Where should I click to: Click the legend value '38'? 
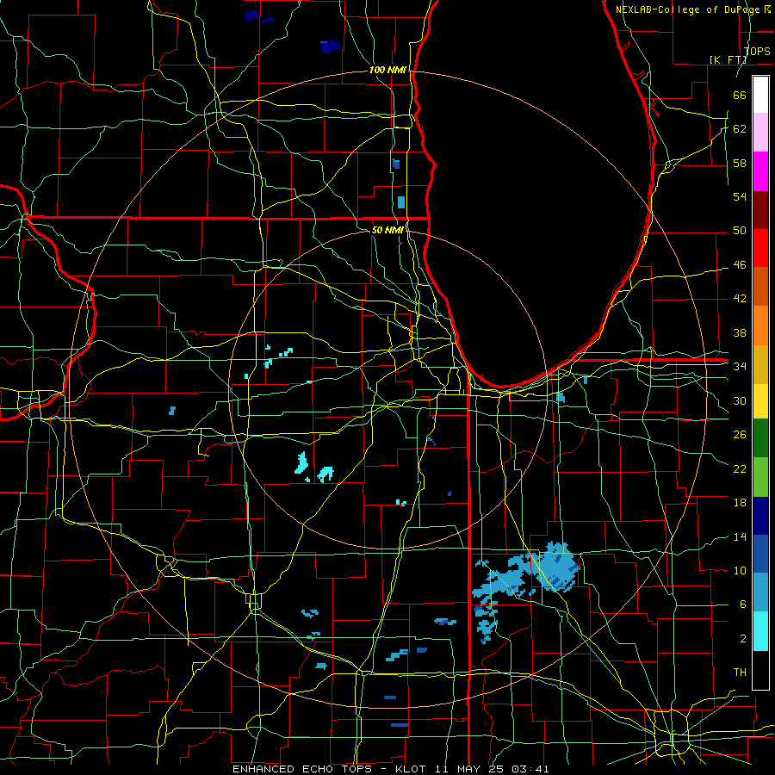tap(740, 333)
